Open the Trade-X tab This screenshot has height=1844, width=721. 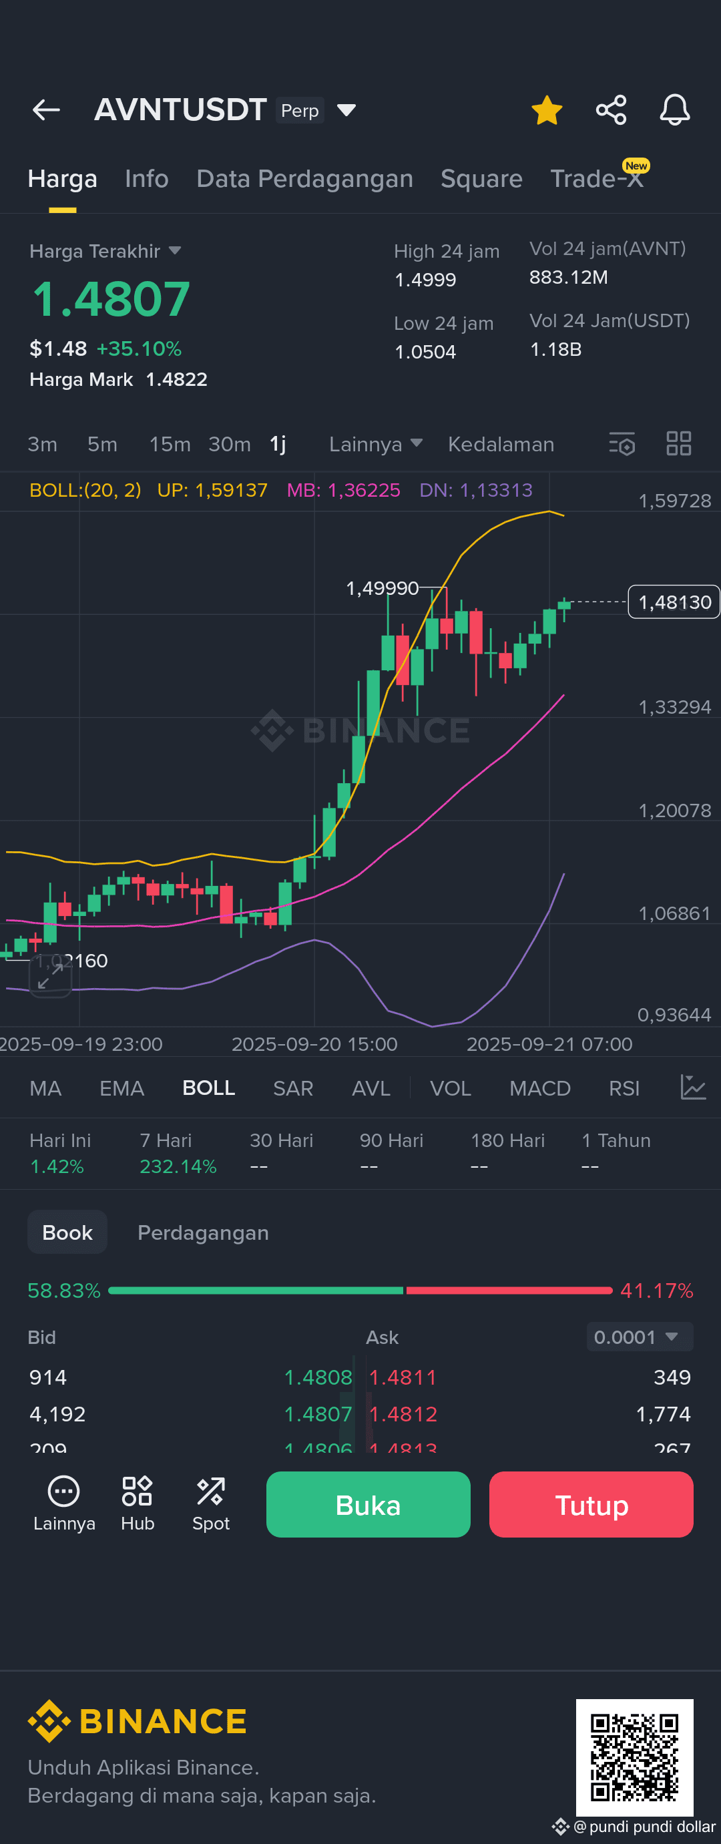[x=597, y=179]
